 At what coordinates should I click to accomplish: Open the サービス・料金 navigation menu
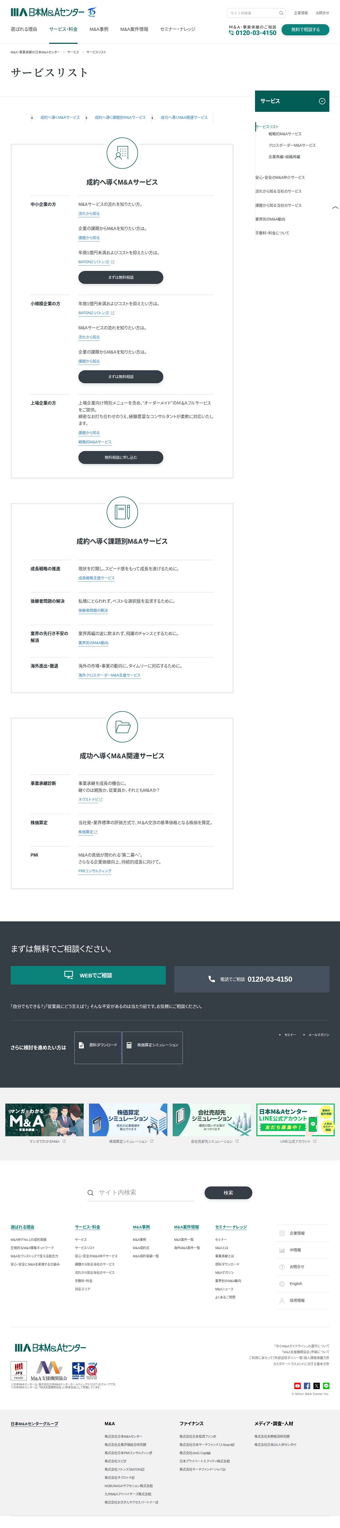pyautogui.click(x=63, y=29)
